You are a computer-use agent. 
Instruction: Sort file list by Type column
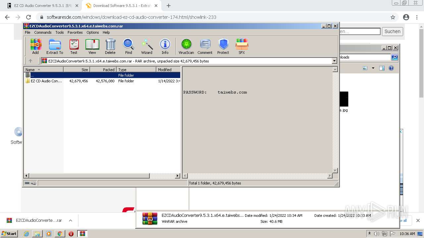[136, 69]
